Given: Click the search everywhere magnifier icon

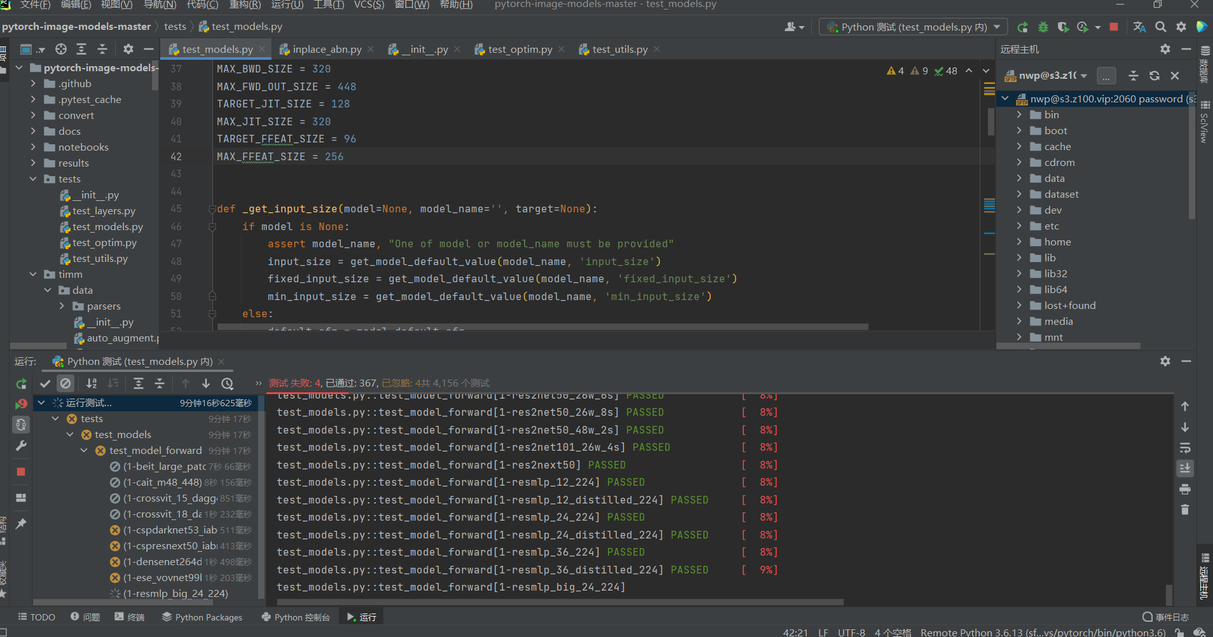Looking at the screenshot, I should pos(1161,27).
